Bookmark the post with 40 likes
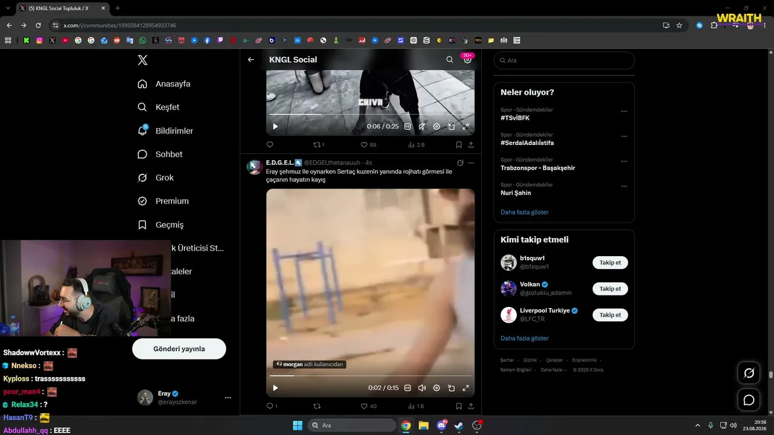Image resolution: width=774 pixels, height=435 pixels. coord(459,407)
